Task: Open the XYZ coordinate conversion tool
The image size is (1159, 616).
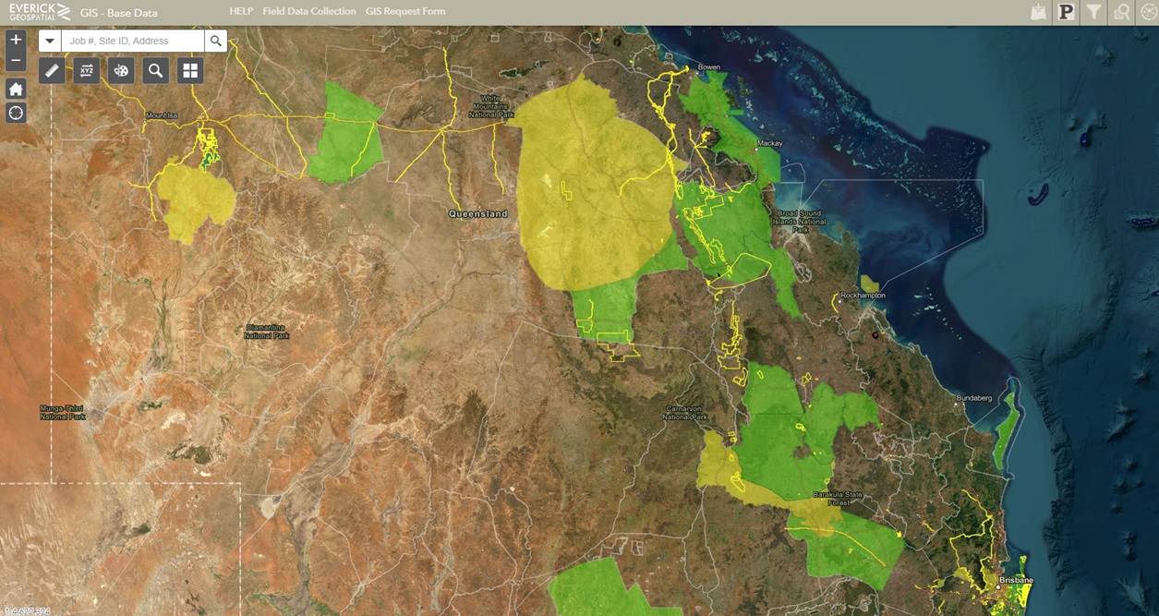Action: 87,71
